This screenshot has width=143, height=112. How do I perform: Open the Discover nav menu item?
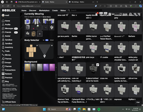tap(33, 10)
